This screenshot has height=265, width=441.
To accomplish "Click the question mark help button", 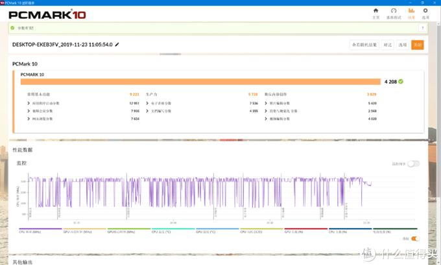I will tap(423, 29).
